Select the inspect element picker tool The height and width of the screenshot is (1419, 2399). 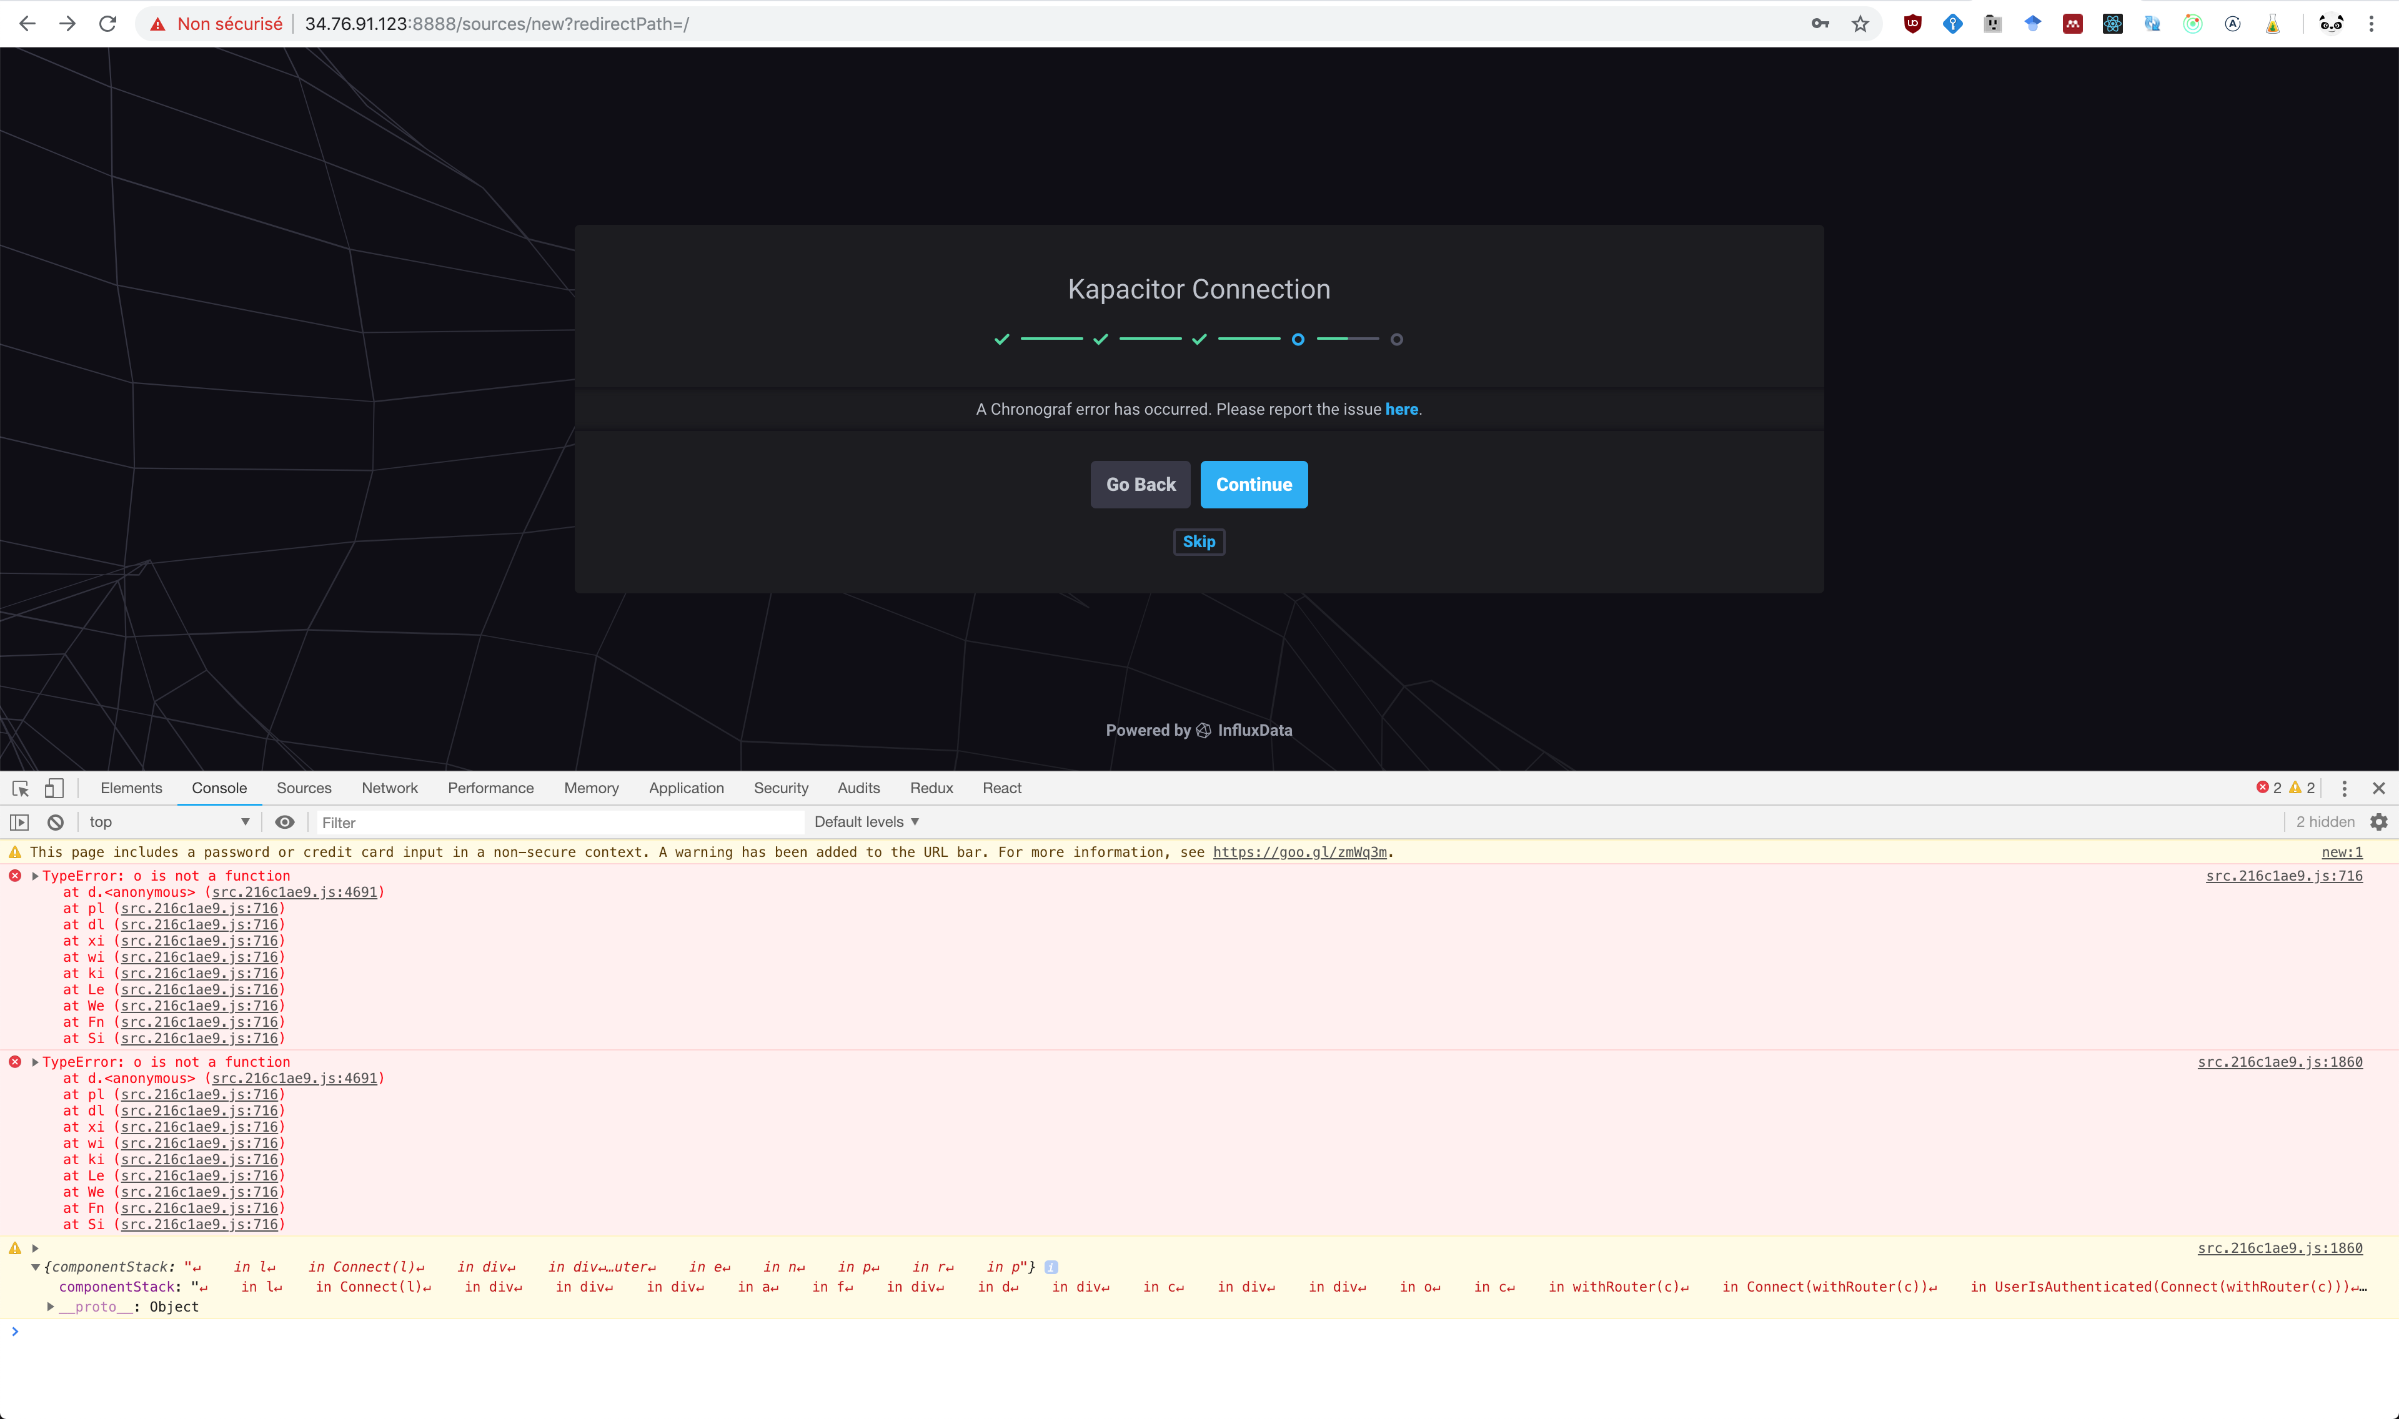tap(19, 788)
